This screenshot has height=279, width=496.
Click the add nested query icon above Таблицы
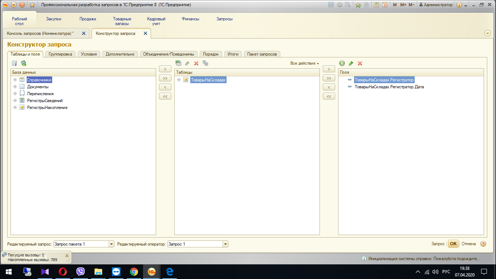coord(178,63)
